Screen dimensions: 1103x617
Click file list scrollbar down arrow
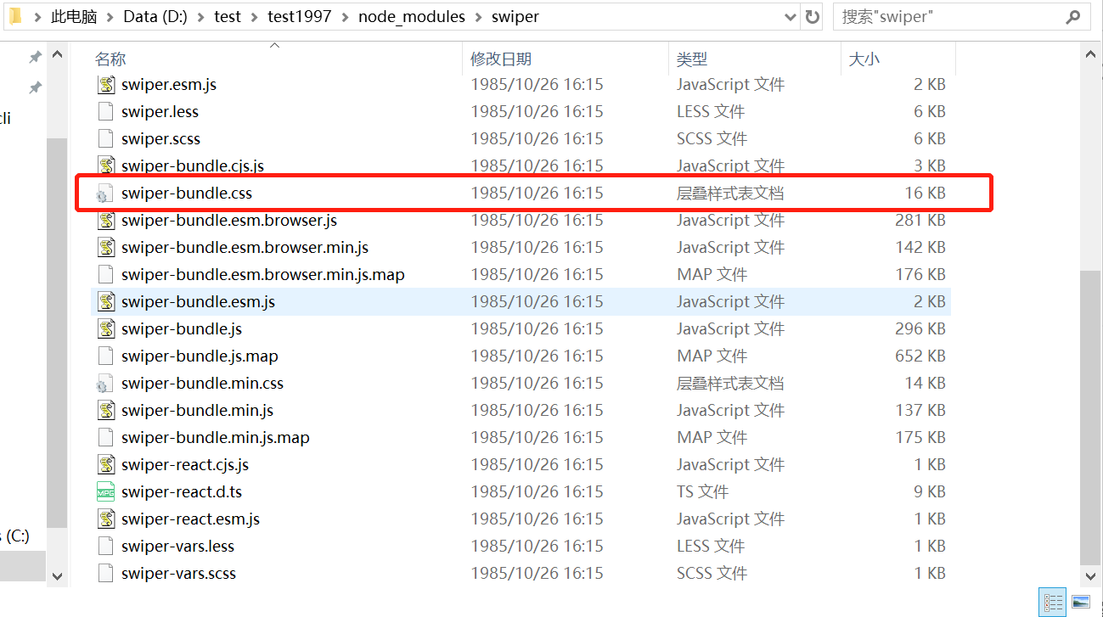[1090, 575]
